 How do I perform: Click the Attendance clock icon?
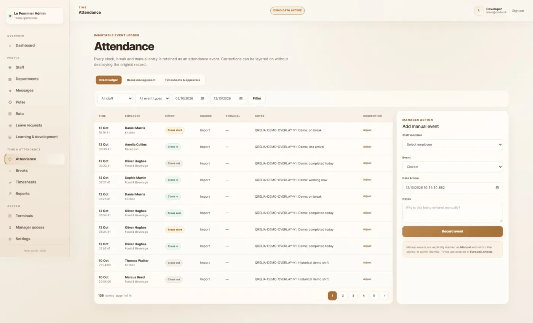(10, 159)
